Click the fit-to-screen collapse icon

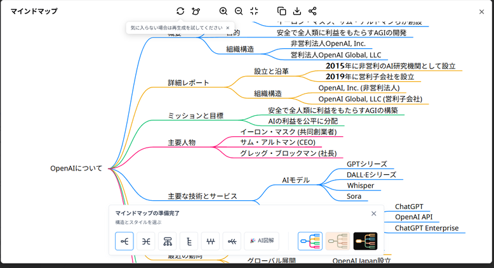254,11
